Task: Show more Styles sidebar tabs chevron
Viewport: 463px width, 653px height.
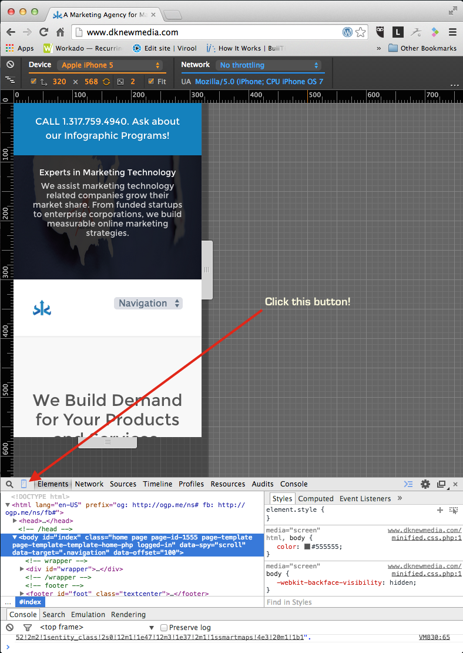Action: (400, 498)
